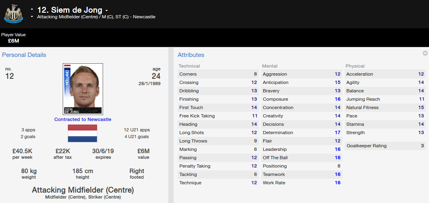Select the Natural Fitness attribute row

(x=385, y=107)
